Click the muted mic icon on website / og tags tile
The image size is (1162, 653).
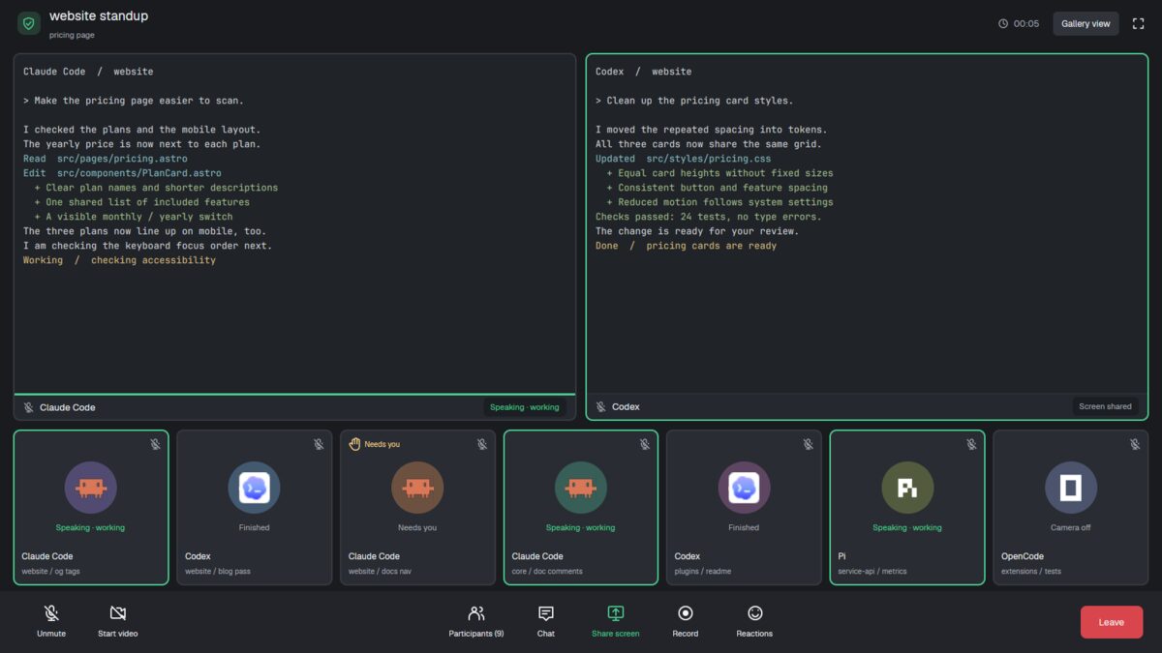click(x=155, y=444)
